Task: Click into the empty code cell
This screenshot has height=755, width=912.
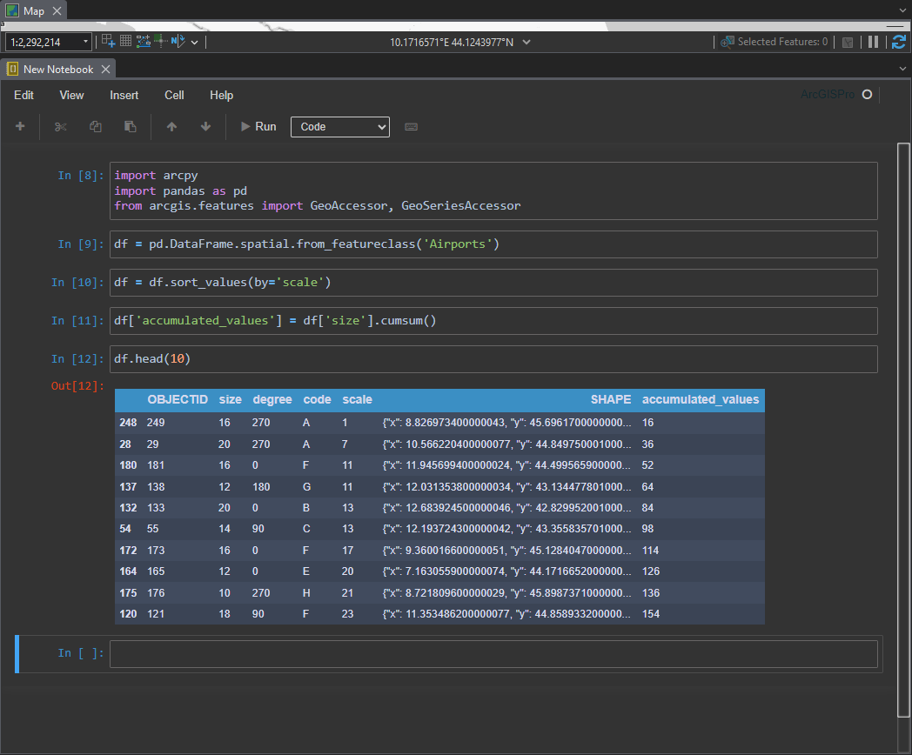Action: 493,654
